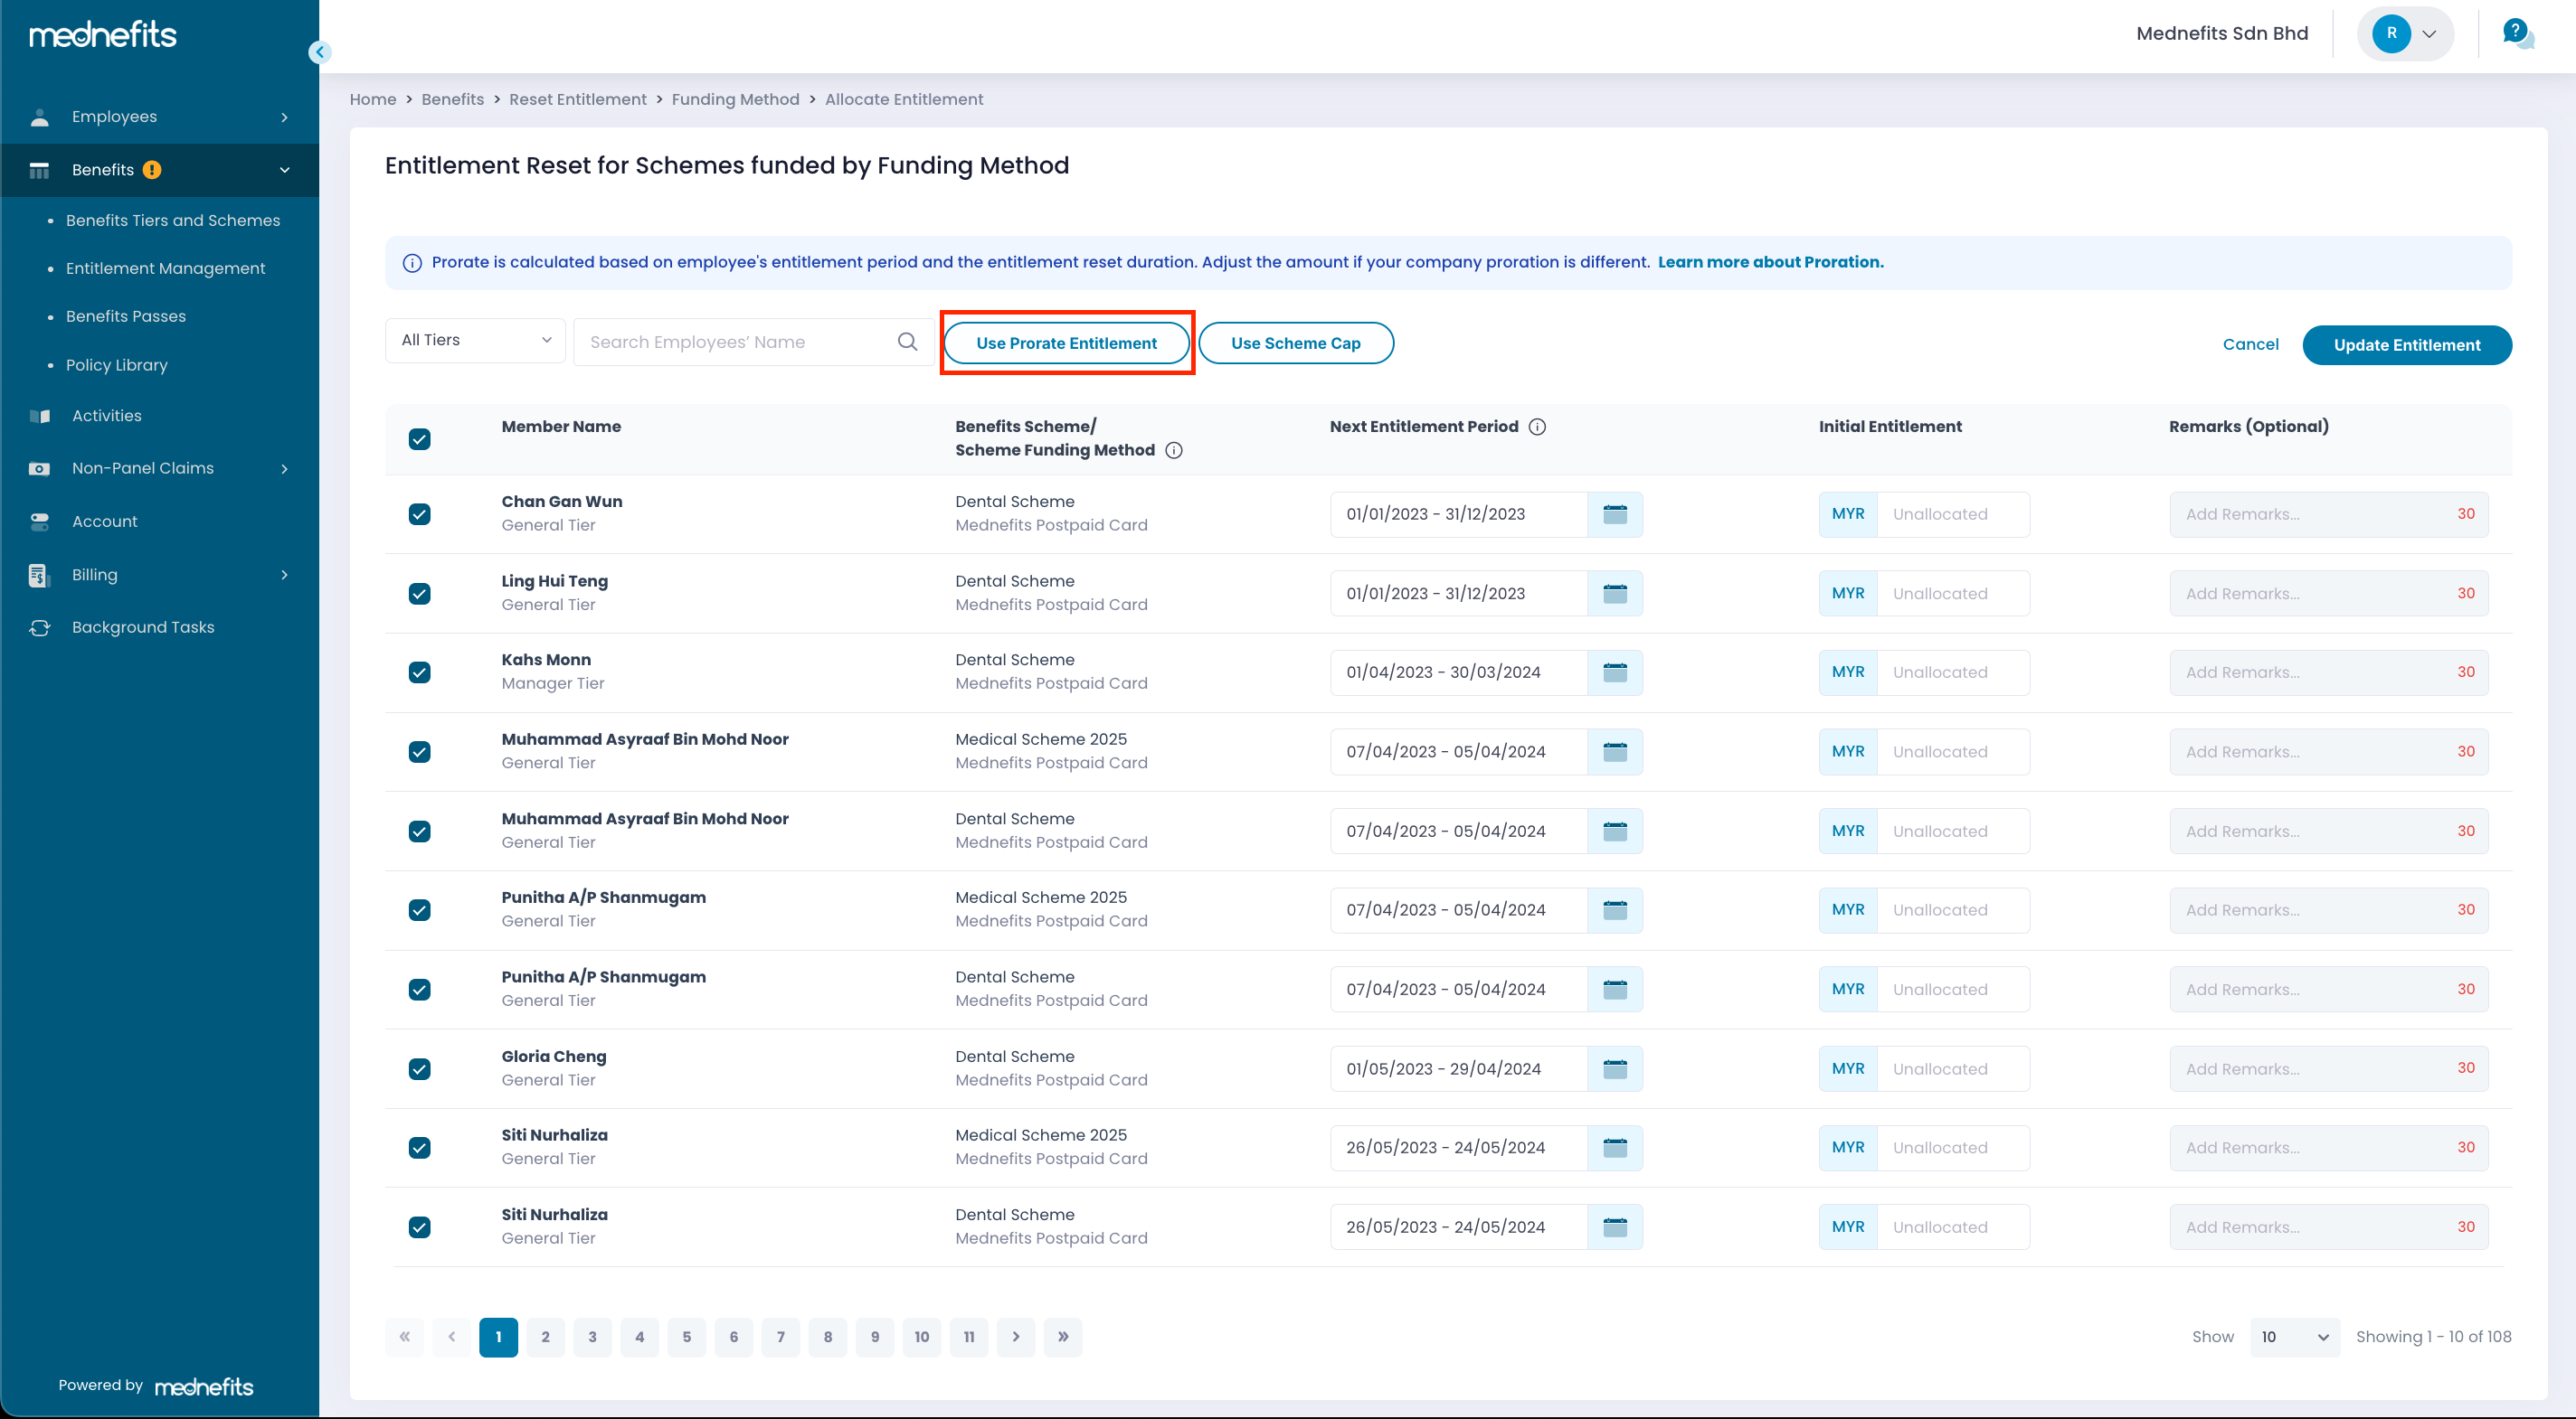Click the Update Entitlement button
Screen dimensions: 2576x1419
2406,344
